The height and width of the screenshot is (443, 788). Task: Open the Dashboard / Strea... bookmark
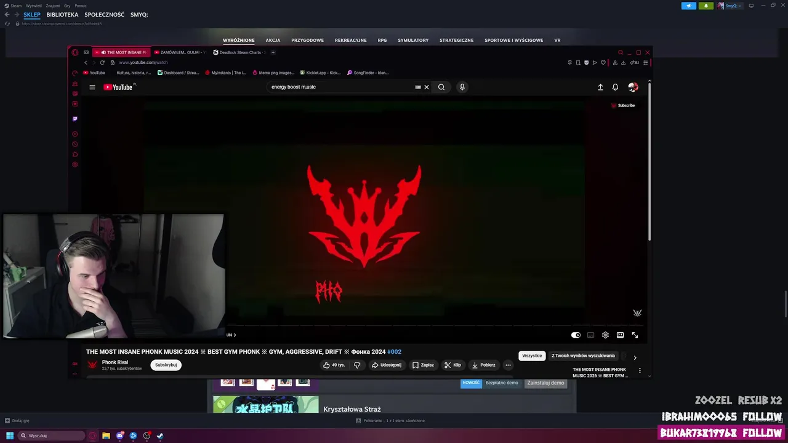tap(179, 73)
